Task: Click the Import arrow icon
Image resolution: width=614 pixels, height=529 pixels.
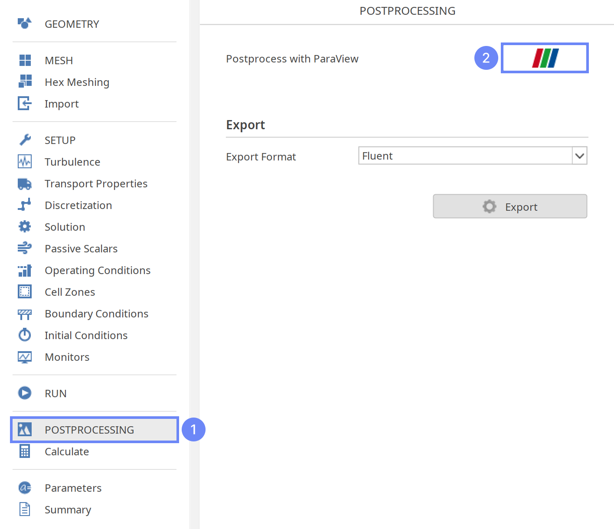Action: (25, 104)
